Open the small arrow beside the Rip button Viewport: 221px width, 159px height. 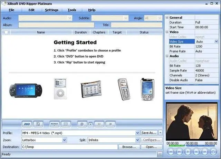[x=90, y=124]
